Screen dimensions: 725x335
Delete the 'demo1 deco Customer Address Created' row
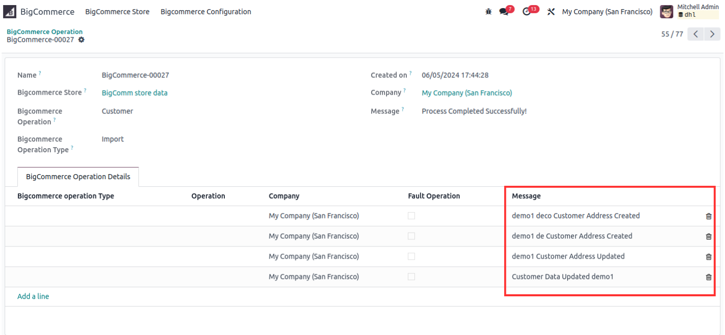tap(708, 216)
